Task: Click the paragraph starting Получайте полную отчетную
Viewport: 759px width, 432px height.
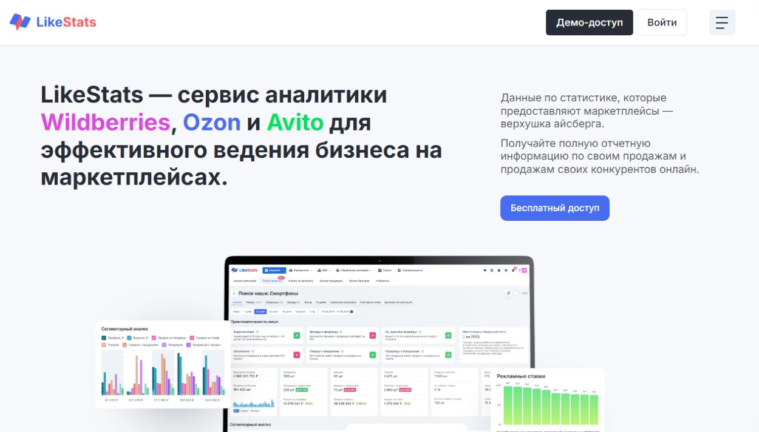Action: tap(600, 157)
